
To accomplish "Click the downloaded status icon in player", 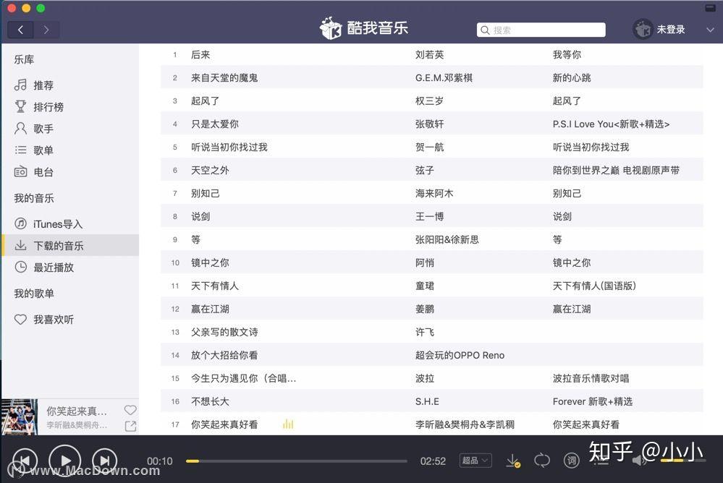I will (x=512, y=461).
